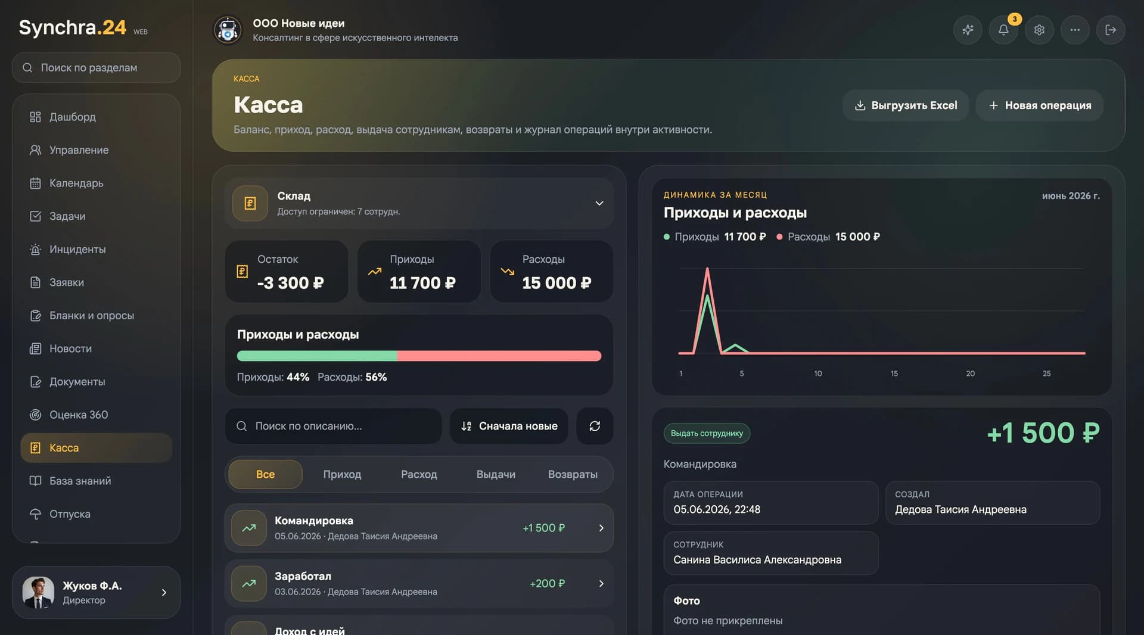Click the Оценка 360 target icon
Viewport: 1144px width, 635px height.
35,415
